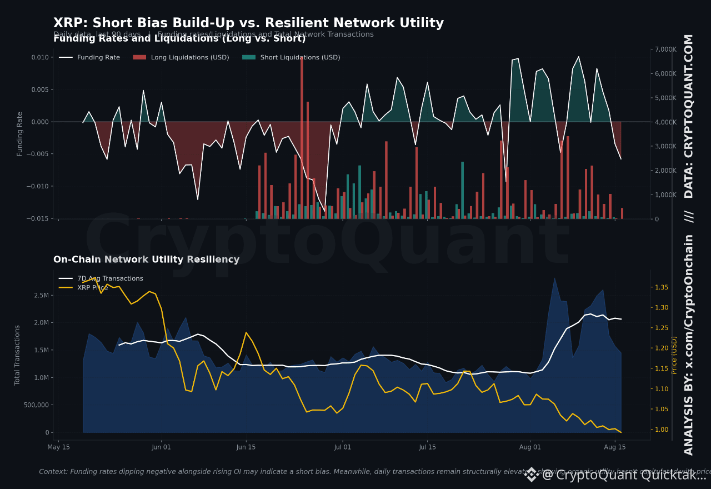Click the 'Jun 01' x-axis date label
Screen dimensions: 711x489
coord(161,447)
